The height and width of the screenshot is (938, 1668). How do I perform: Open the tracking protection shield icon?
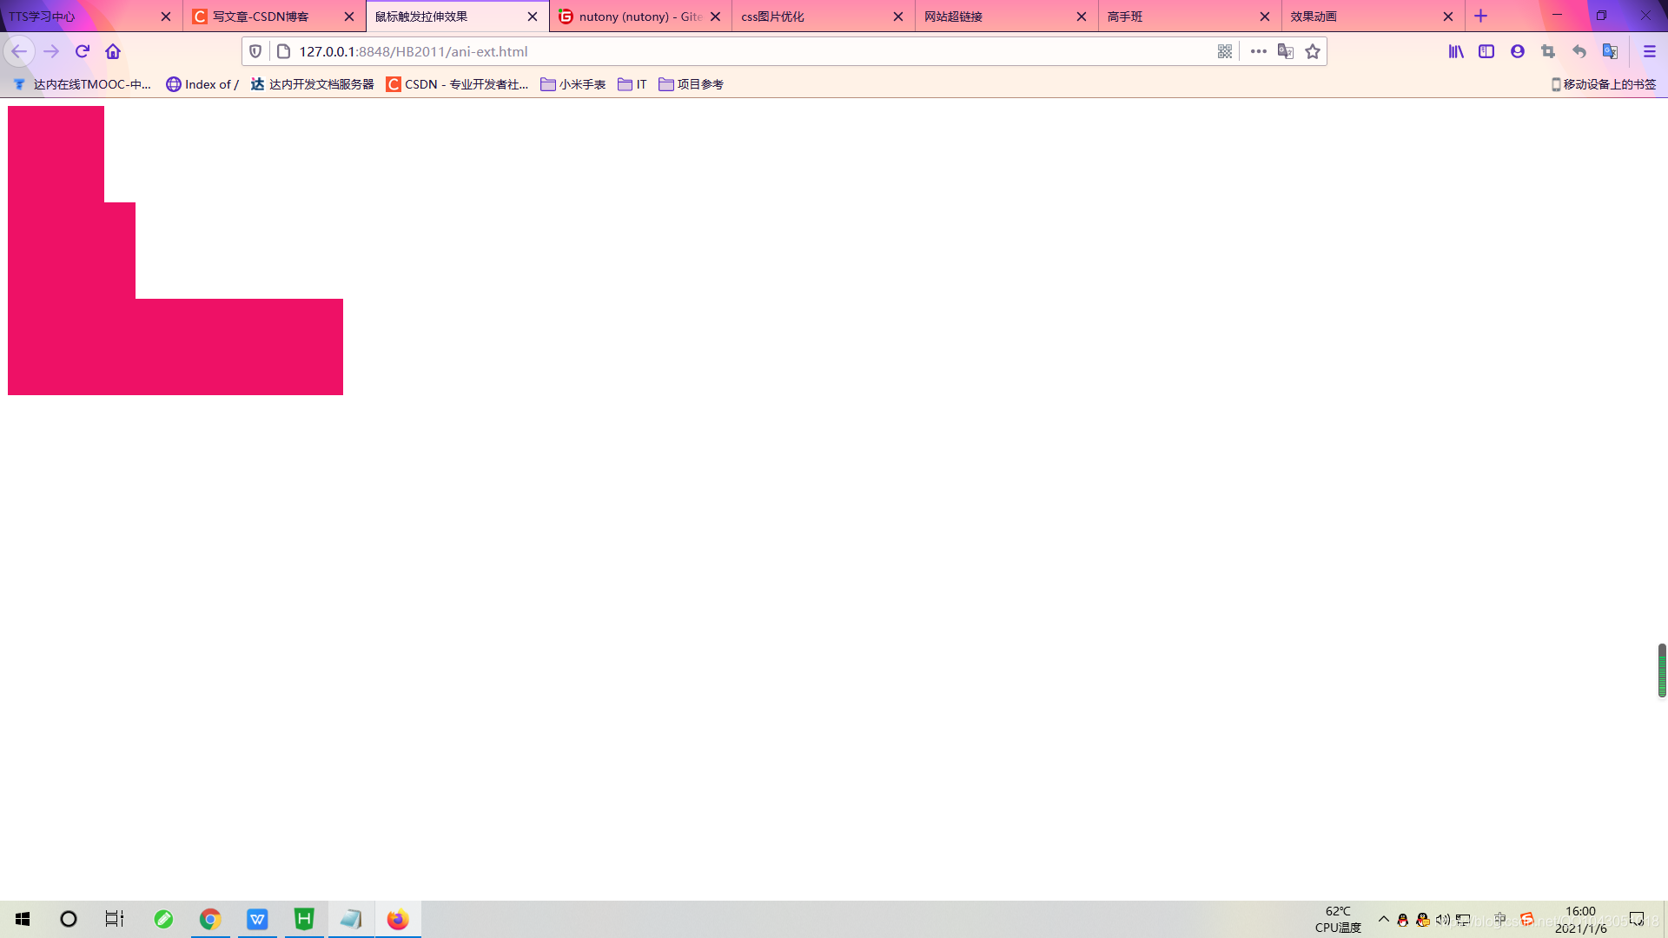click(255, 51)
